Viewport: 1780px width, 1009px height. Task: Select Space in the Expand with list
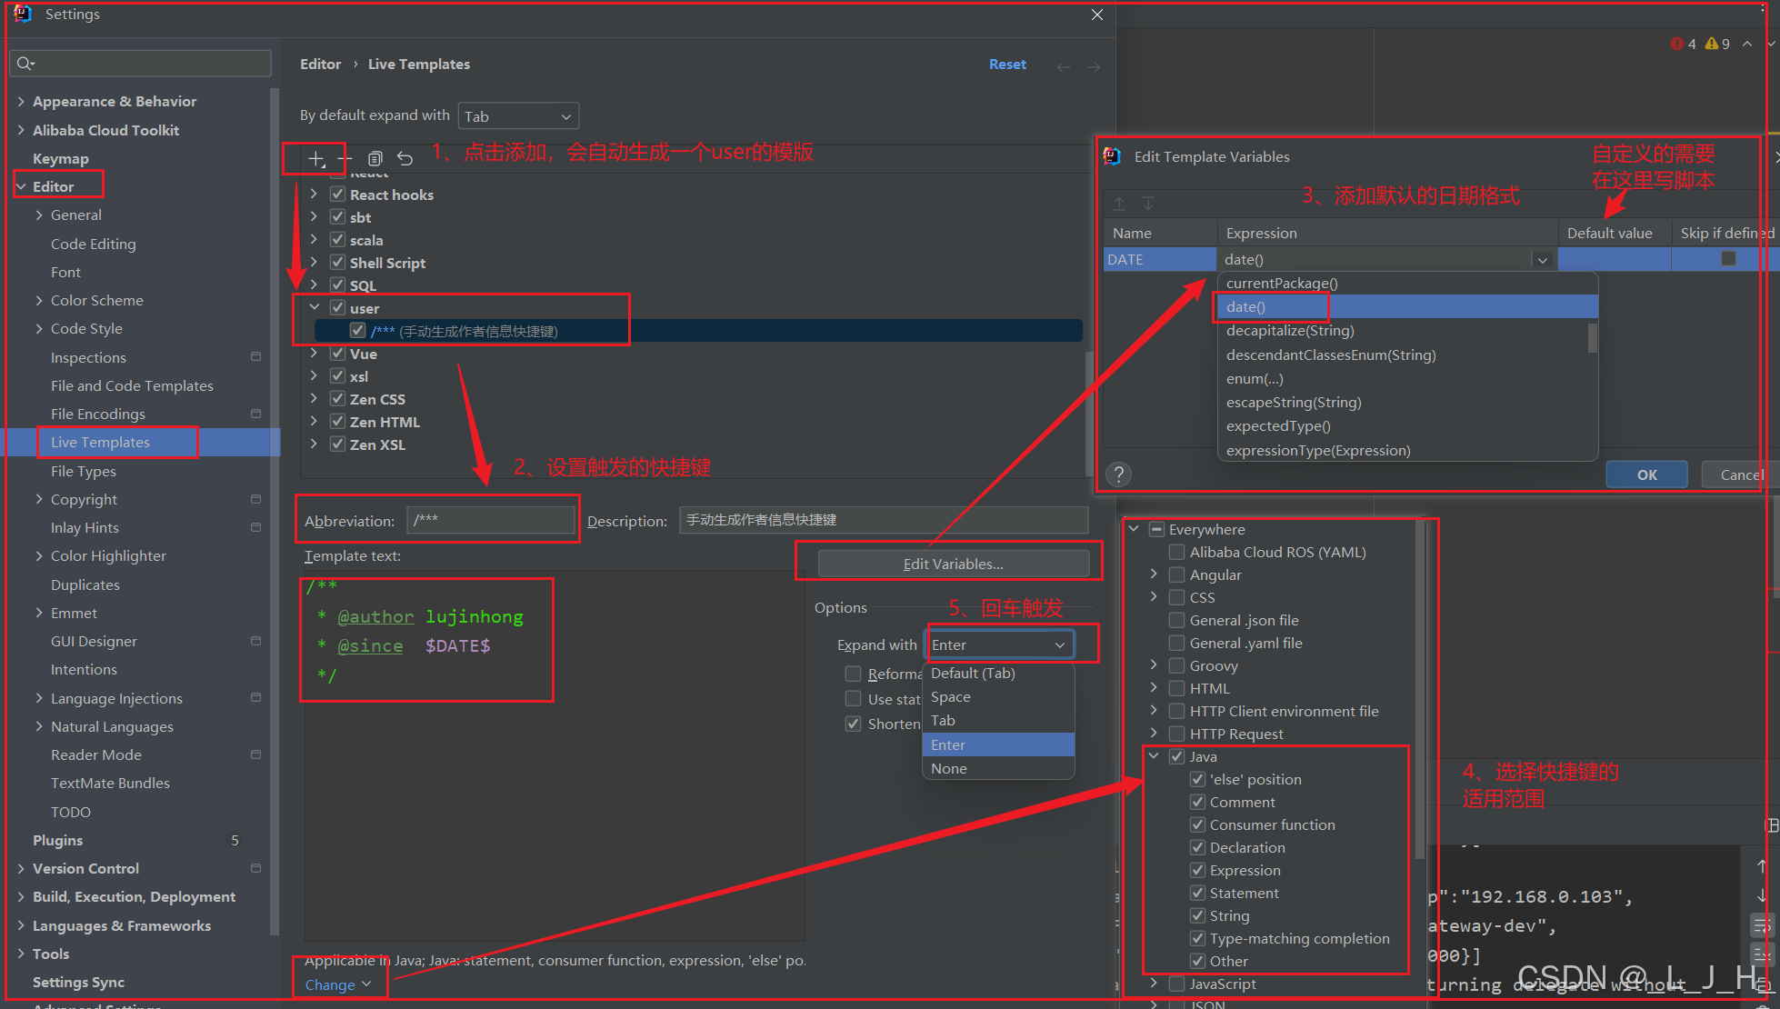951,697
